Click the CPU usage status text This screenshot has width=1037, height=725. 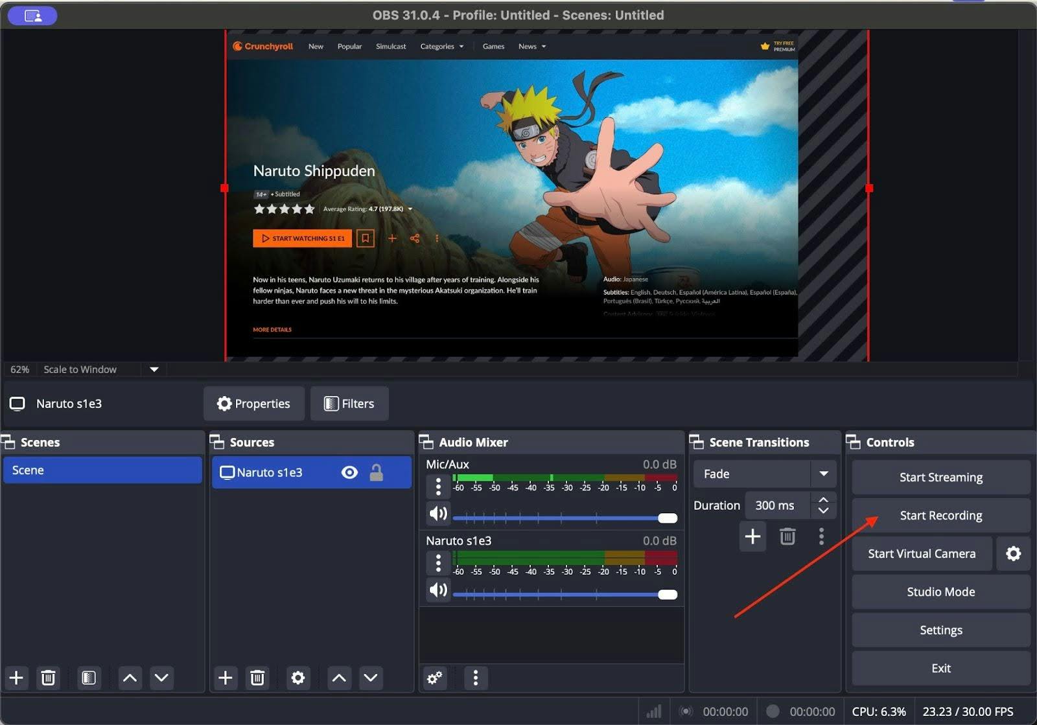(879, 711)
